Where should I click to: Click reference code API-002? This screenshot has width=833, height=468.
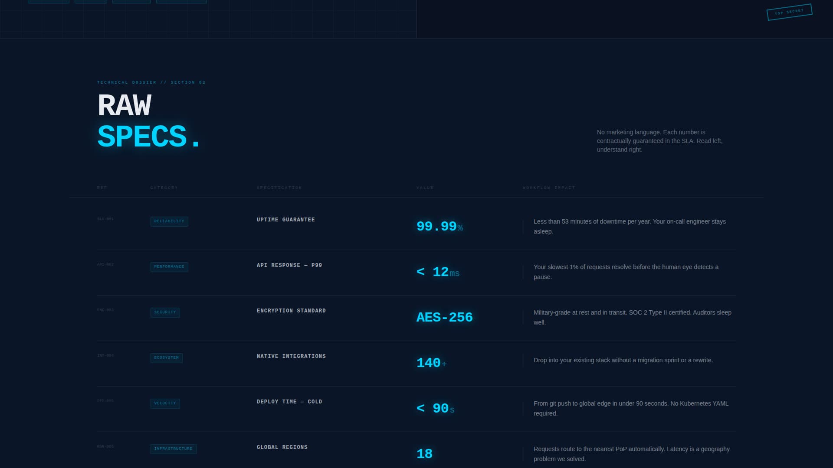pyautogui.click(x=105, y=264)
